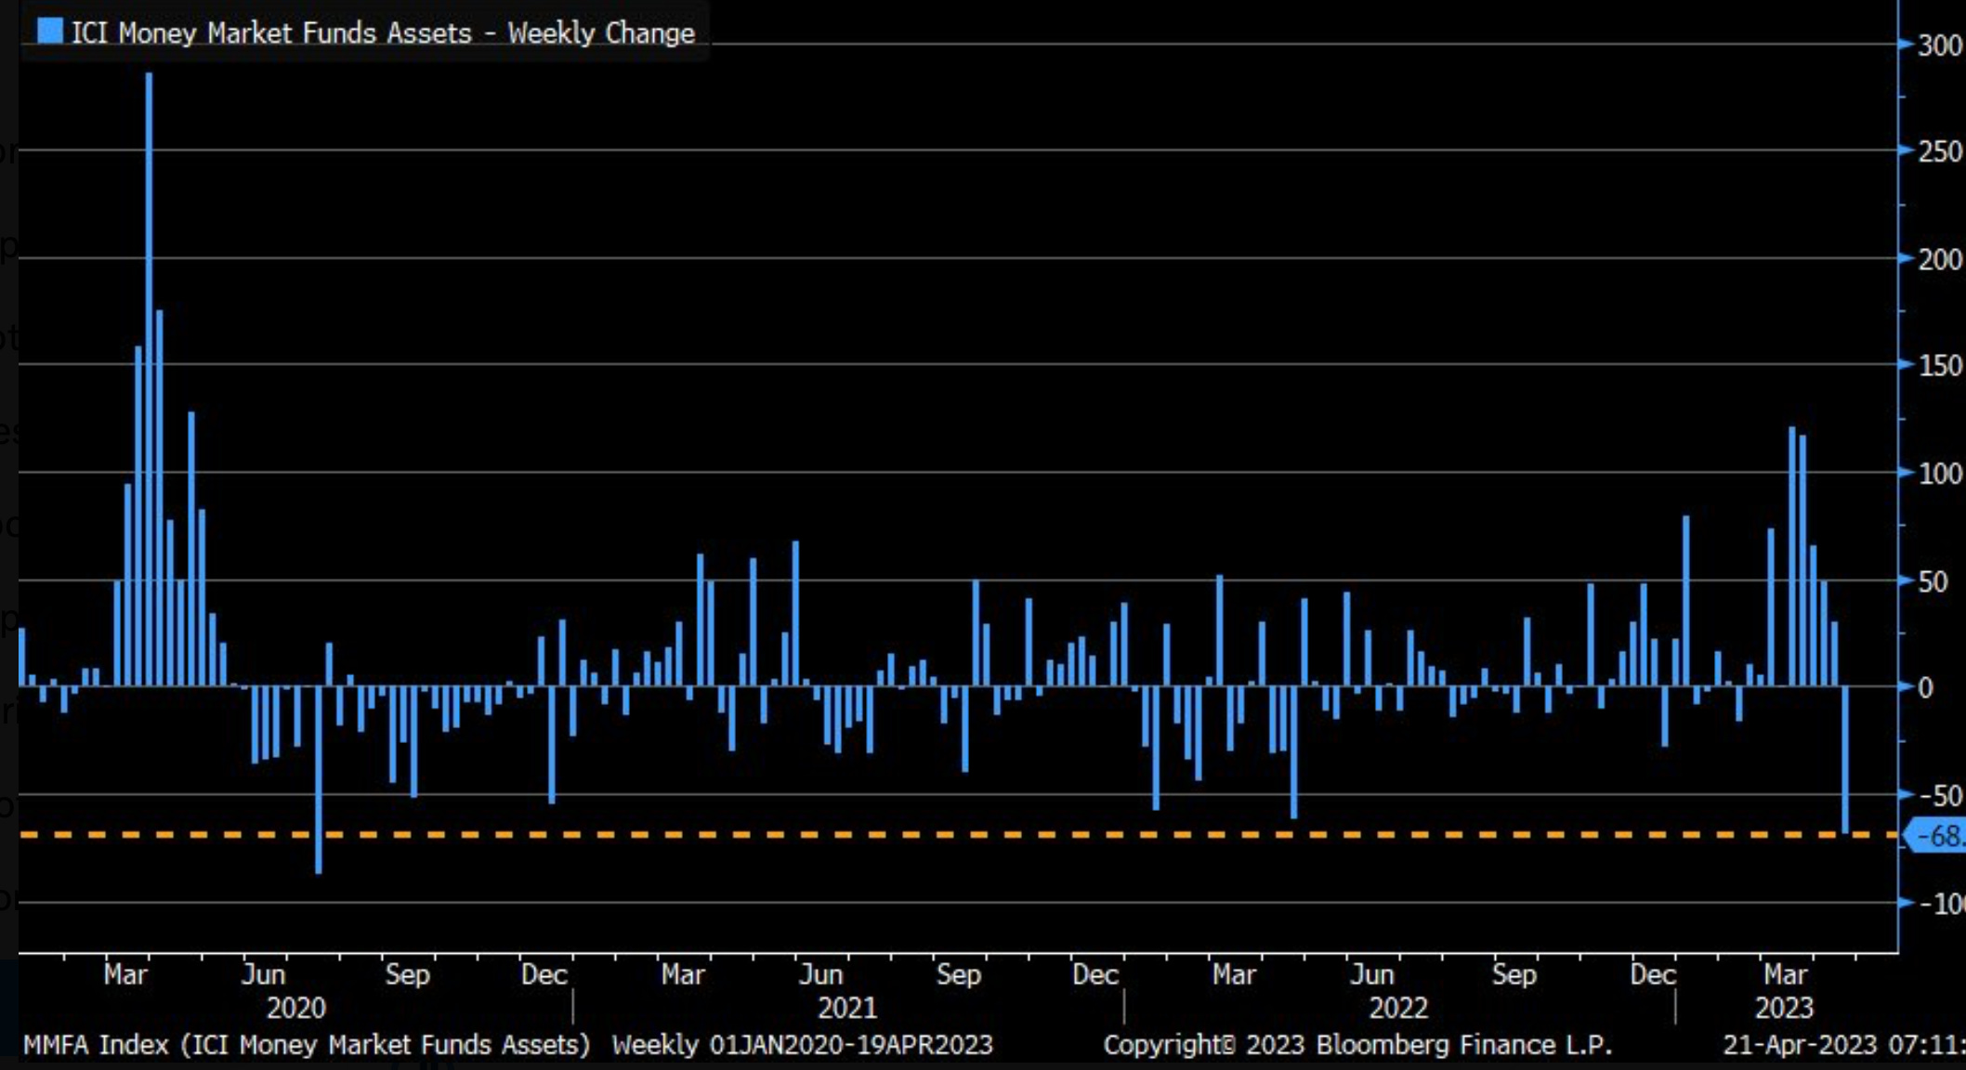The height and width of the screenshot is (1070, 1966).
Task: Click the most negative bar below dashed line
Action: (x=319, y=780)
